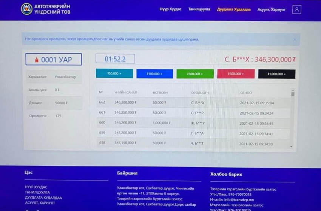Image resolution: width=321 pixels, height=211 pixels.
Task: Bid with the ₮100,000 + button
Action: coord(154,74)
